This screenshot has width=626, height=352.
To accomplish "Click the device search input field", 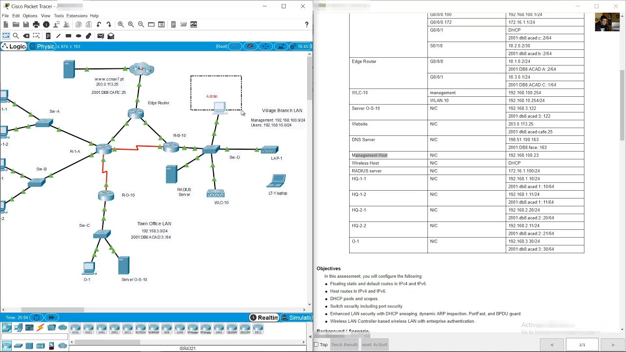I will [34, 337].
